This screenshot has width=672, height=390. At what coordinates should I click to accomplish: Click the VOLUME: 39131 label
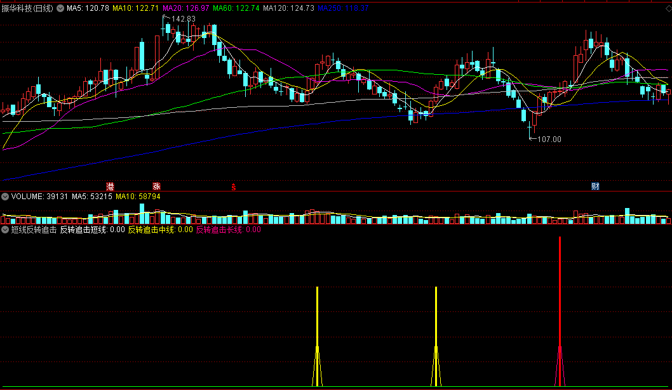(39, 197)
